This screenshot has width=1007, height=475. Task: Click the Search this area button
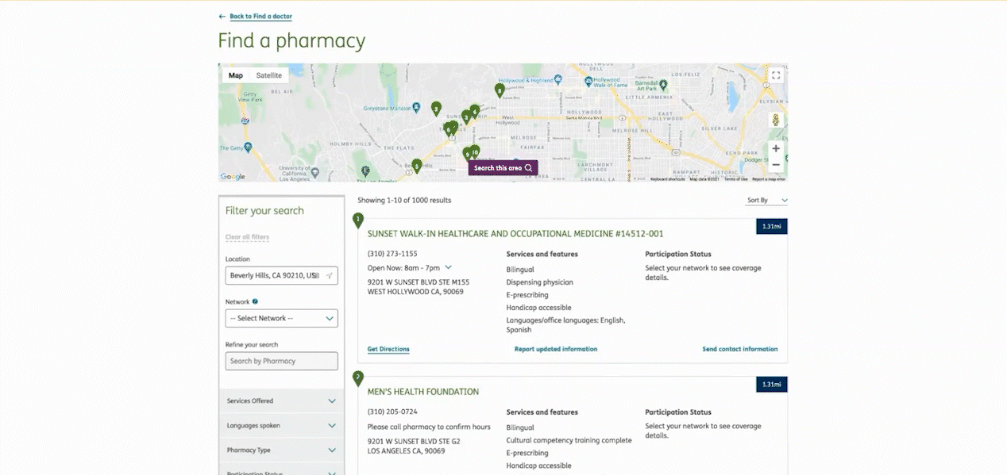click(503, 168)
